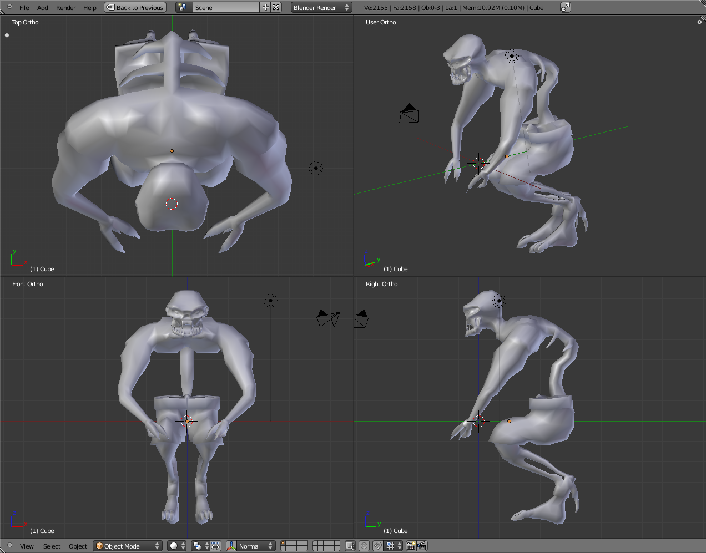Open the Blender Render engine dropdown

[x=321, y=8]
